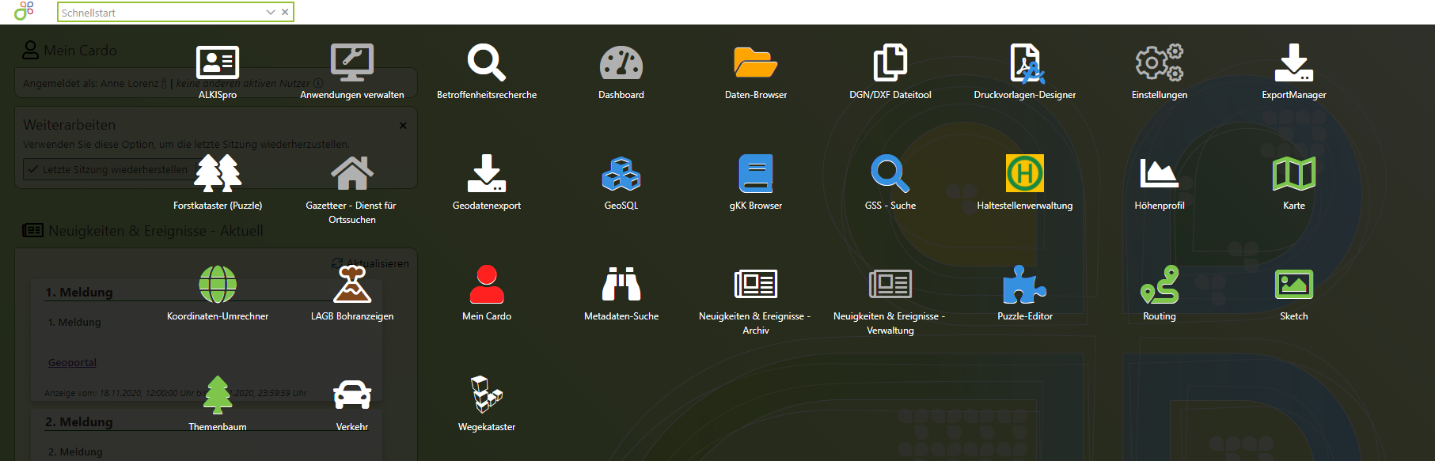
Task: Launch the ExportManager
Action: click(1294, 62)
